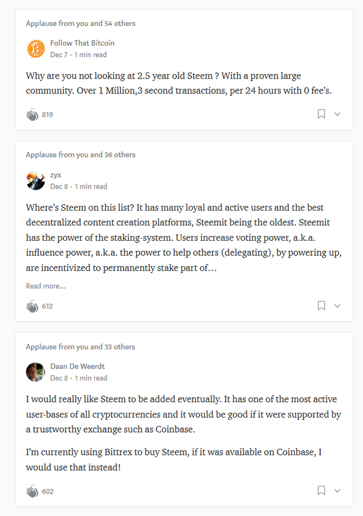
Task: Open the Daan De Weerdt author link
Action: pos(77,366)
